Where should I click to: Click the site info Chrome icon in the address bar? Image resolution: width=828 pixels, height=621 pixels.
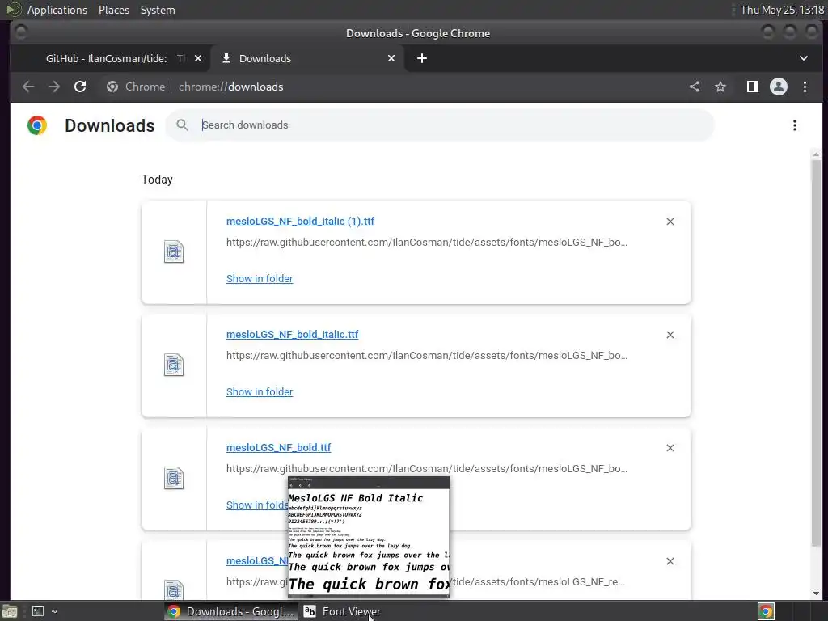pyautogui.click(x=112, y=87)
